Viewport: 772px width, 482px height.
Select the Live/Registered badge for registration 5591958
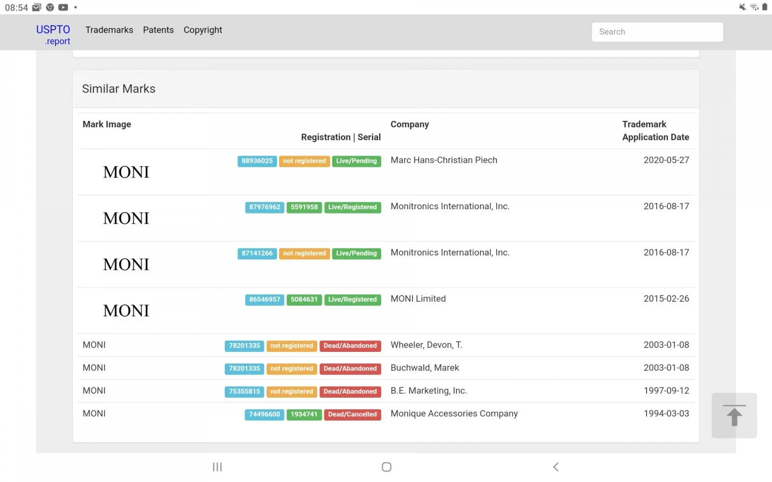(x=353, y=207)
